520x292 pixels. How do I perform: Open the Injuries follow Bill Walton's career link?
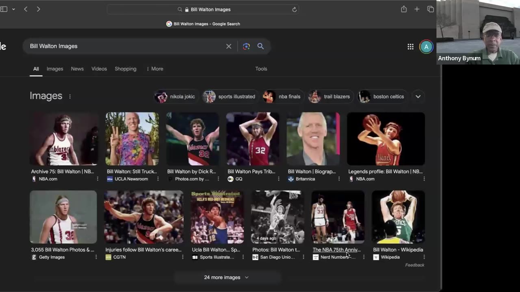[143, 250]
